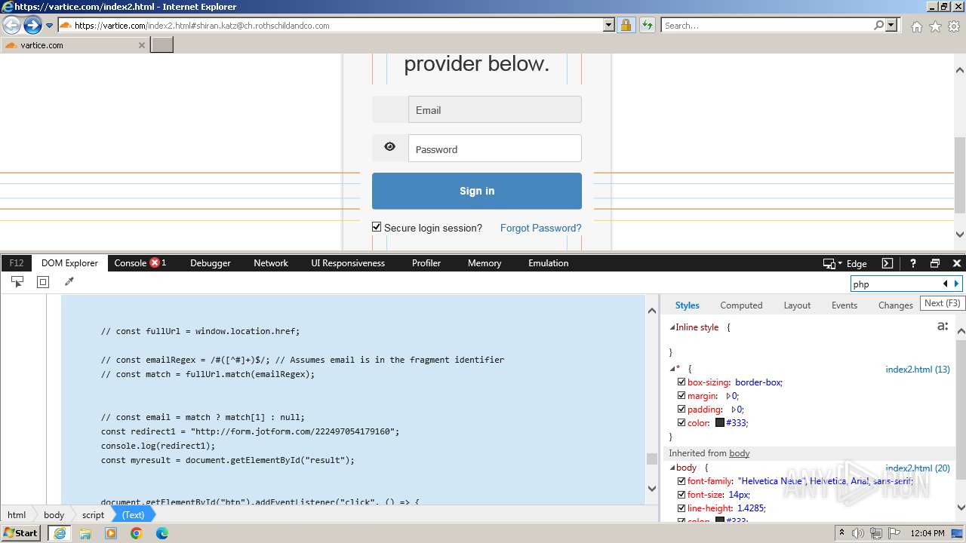This screenshot has height=543, width=966.
Task: Open the Memory tab
Action: click(485, 263)
